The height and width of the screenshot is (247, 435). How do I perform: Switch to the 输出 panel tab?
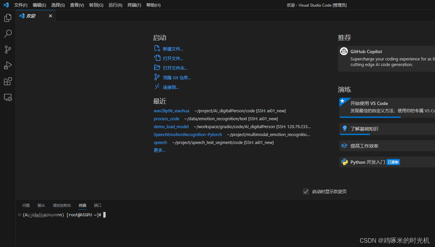tap(41, 205)
